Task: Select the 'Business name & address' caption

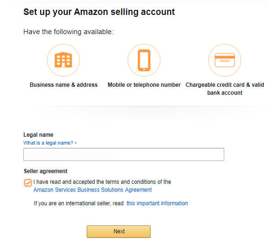Action: (x=64, y=85)
